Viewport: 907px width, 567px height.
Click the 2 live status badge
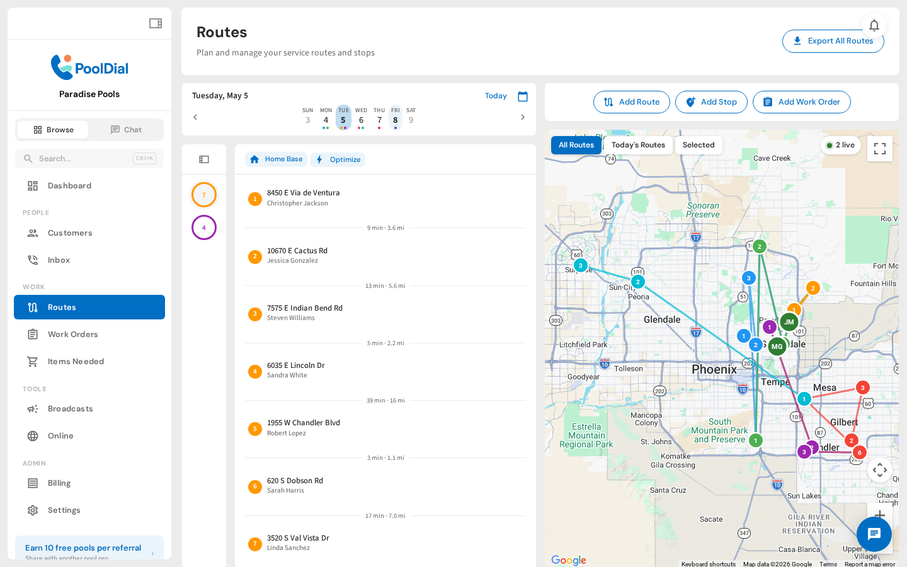[x=840, y=146]
